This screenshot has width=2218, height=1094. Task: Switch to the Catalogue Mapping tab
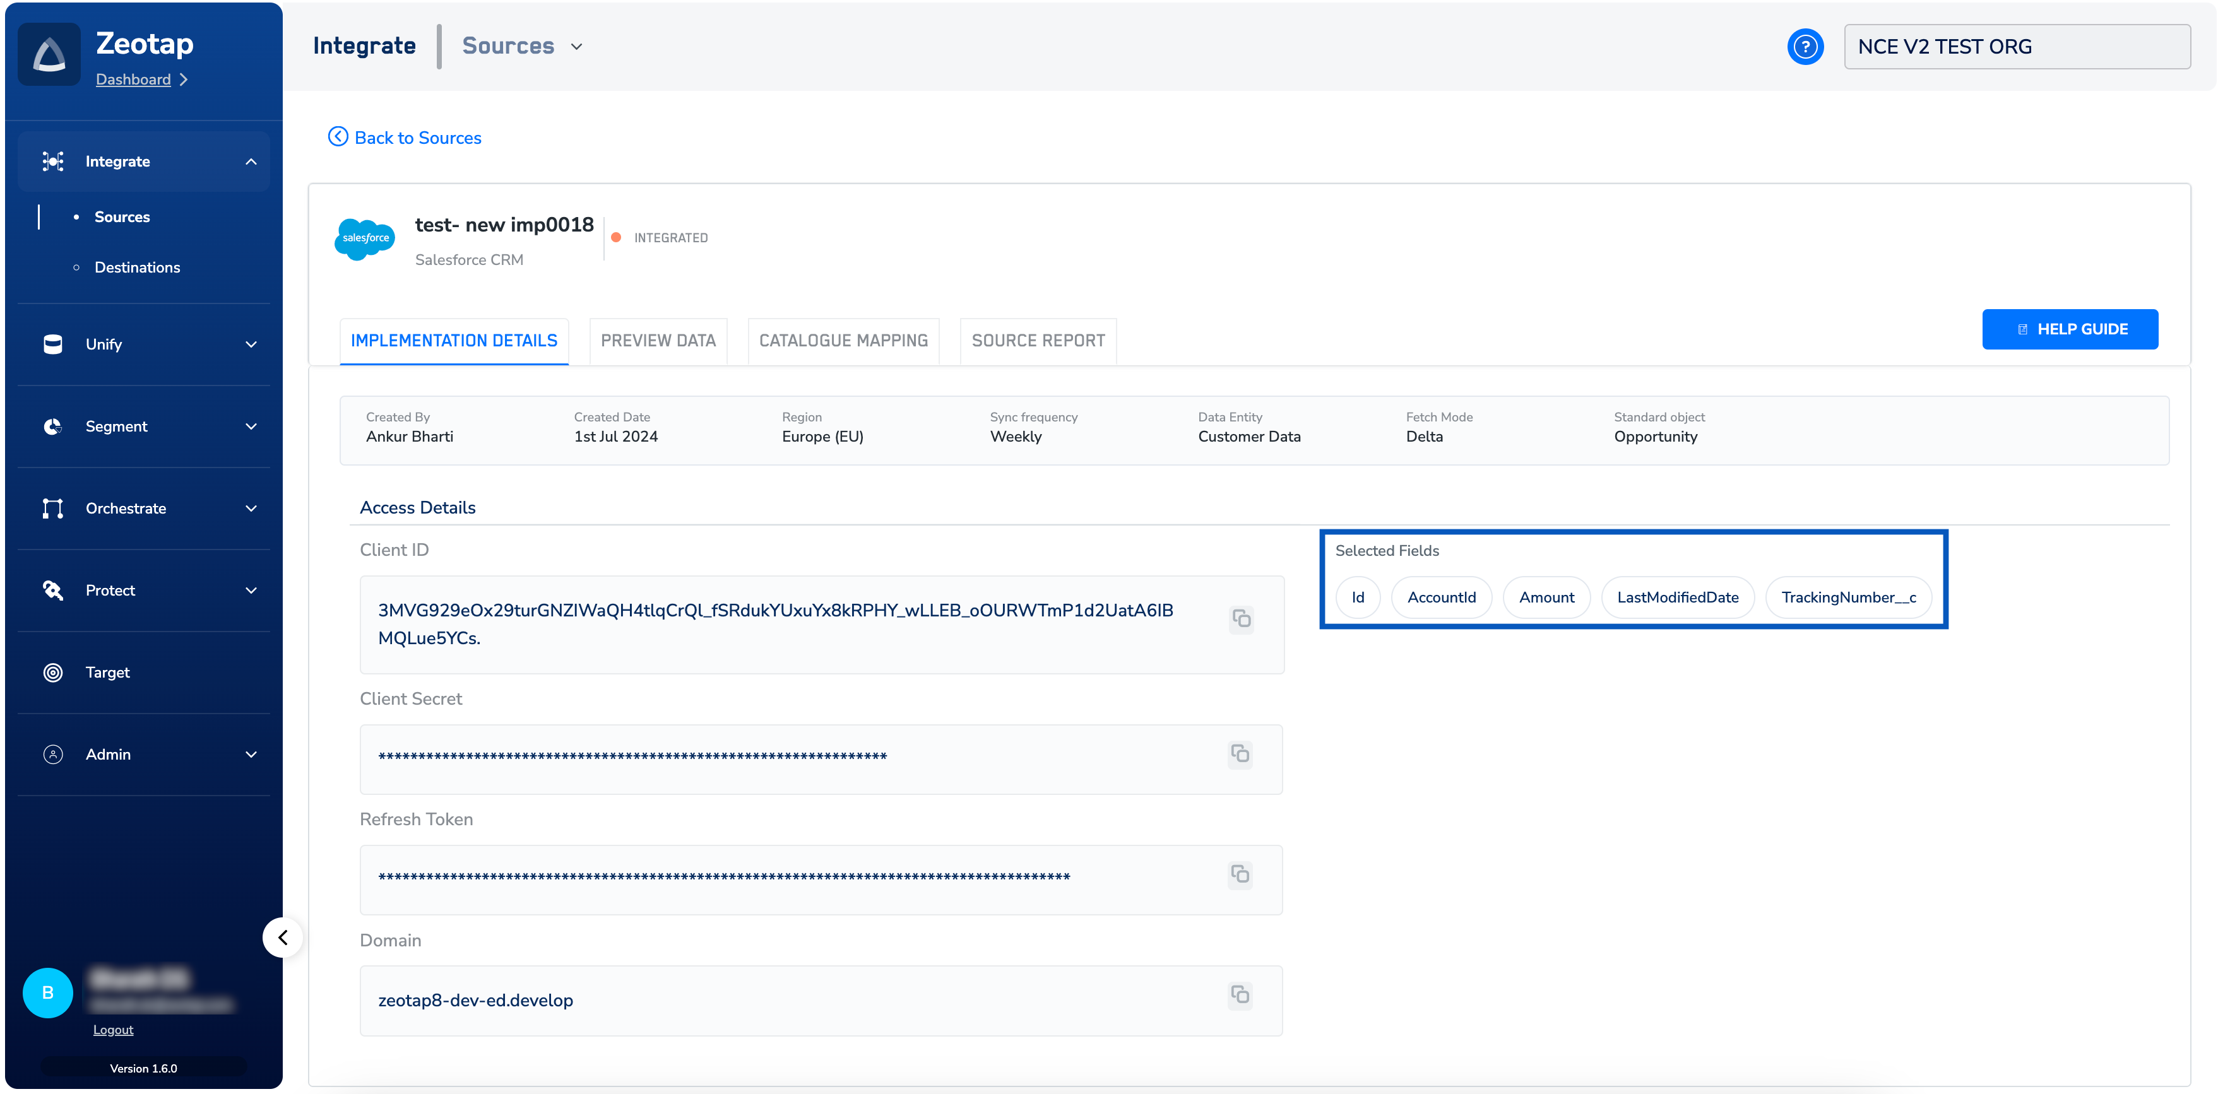(x=843, y=341)
